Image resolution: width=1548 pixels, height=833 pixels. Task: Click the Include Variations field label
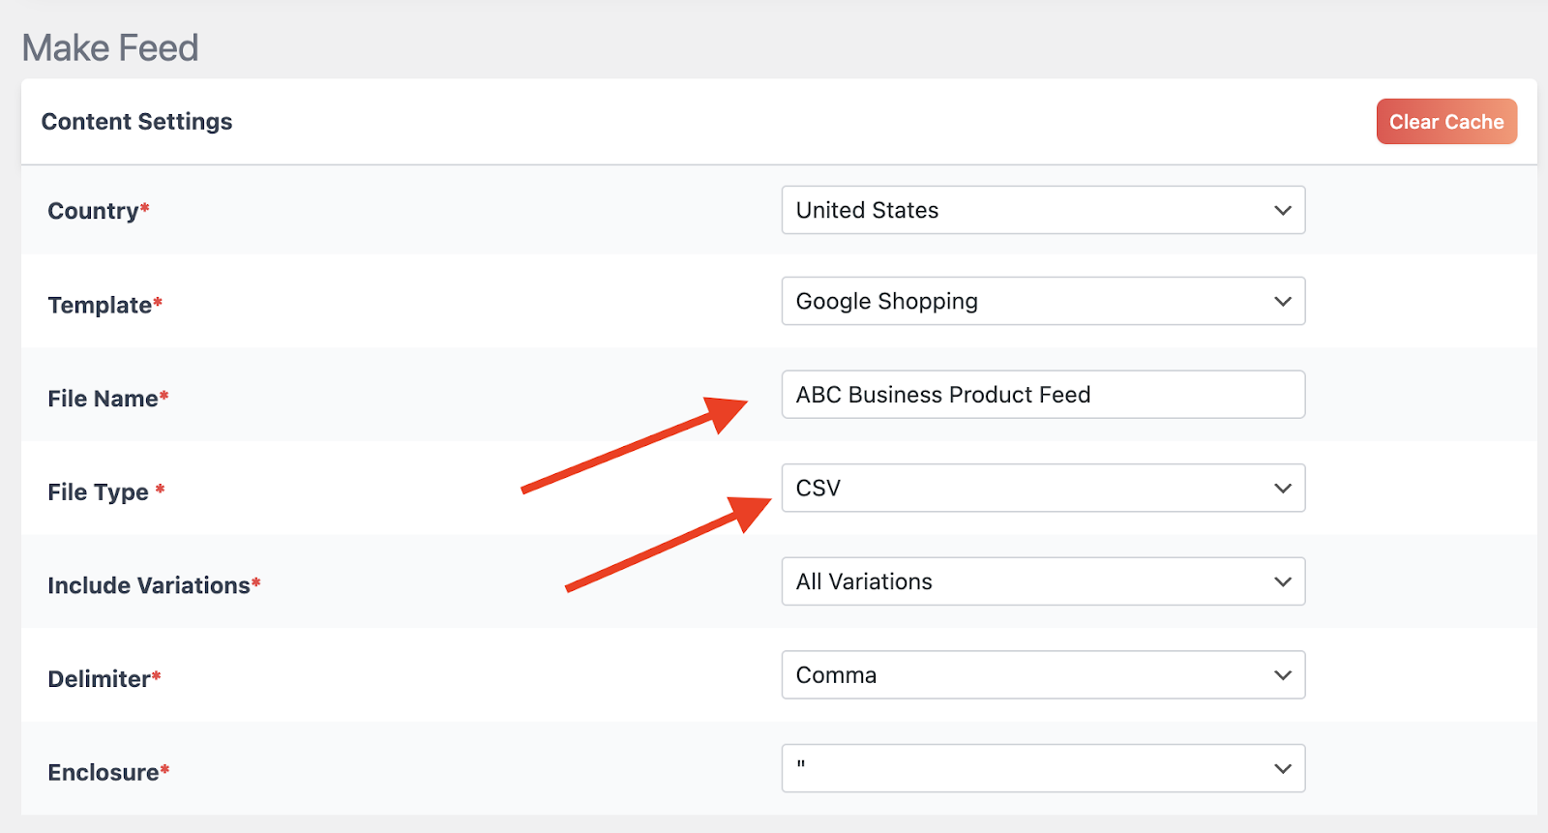[154, 585]
